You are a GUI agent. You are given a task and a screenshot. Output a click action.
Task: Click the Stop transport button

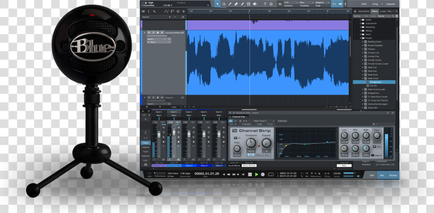[250, 175]
